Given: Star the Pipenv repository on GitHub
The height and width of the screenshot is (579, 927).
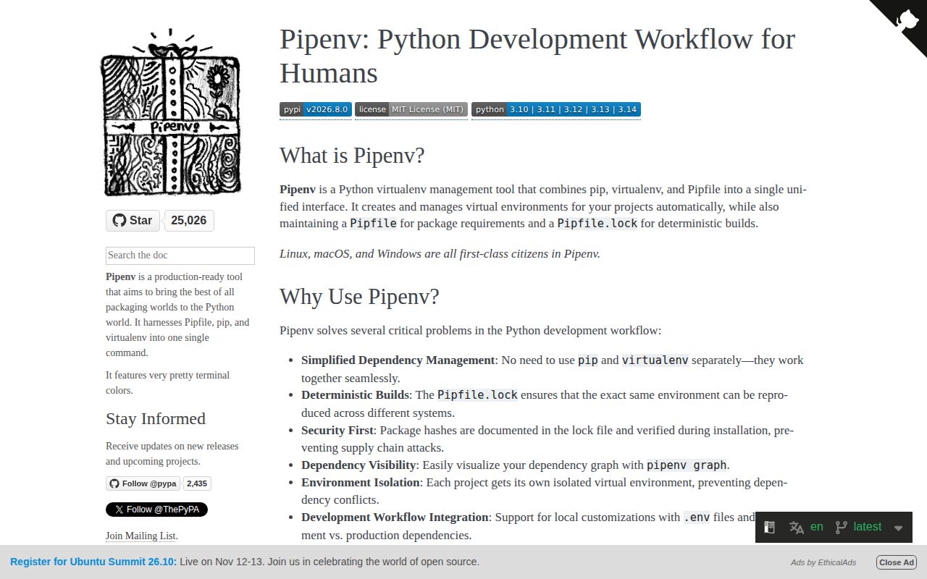Looking at the screenshot, I should [x=133, y=221].
